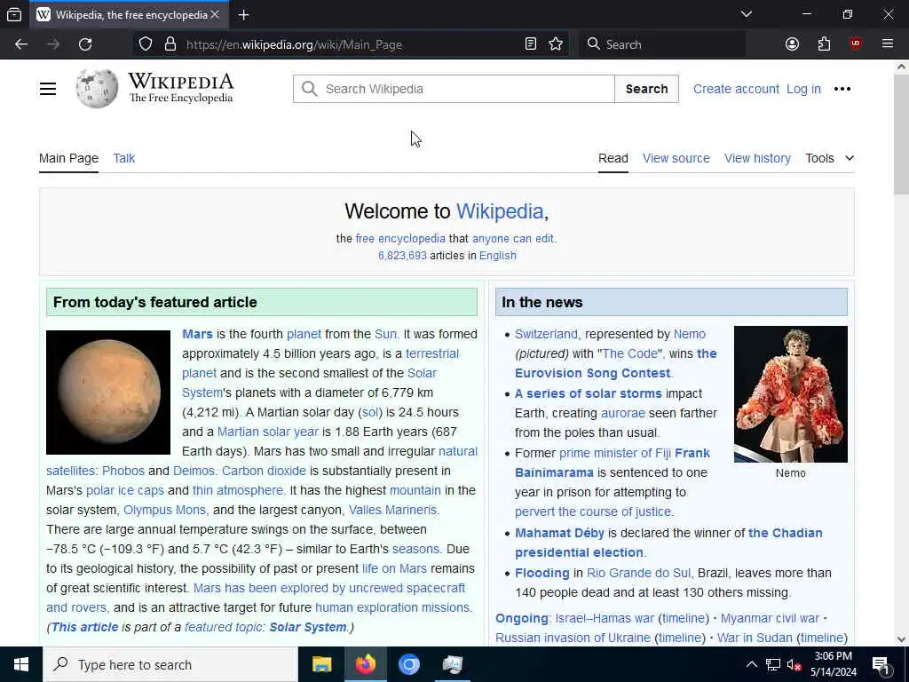Viewport: 909px width, 682px height.
Task: Click the muted volume tray icon
Action: coord(794,664)
